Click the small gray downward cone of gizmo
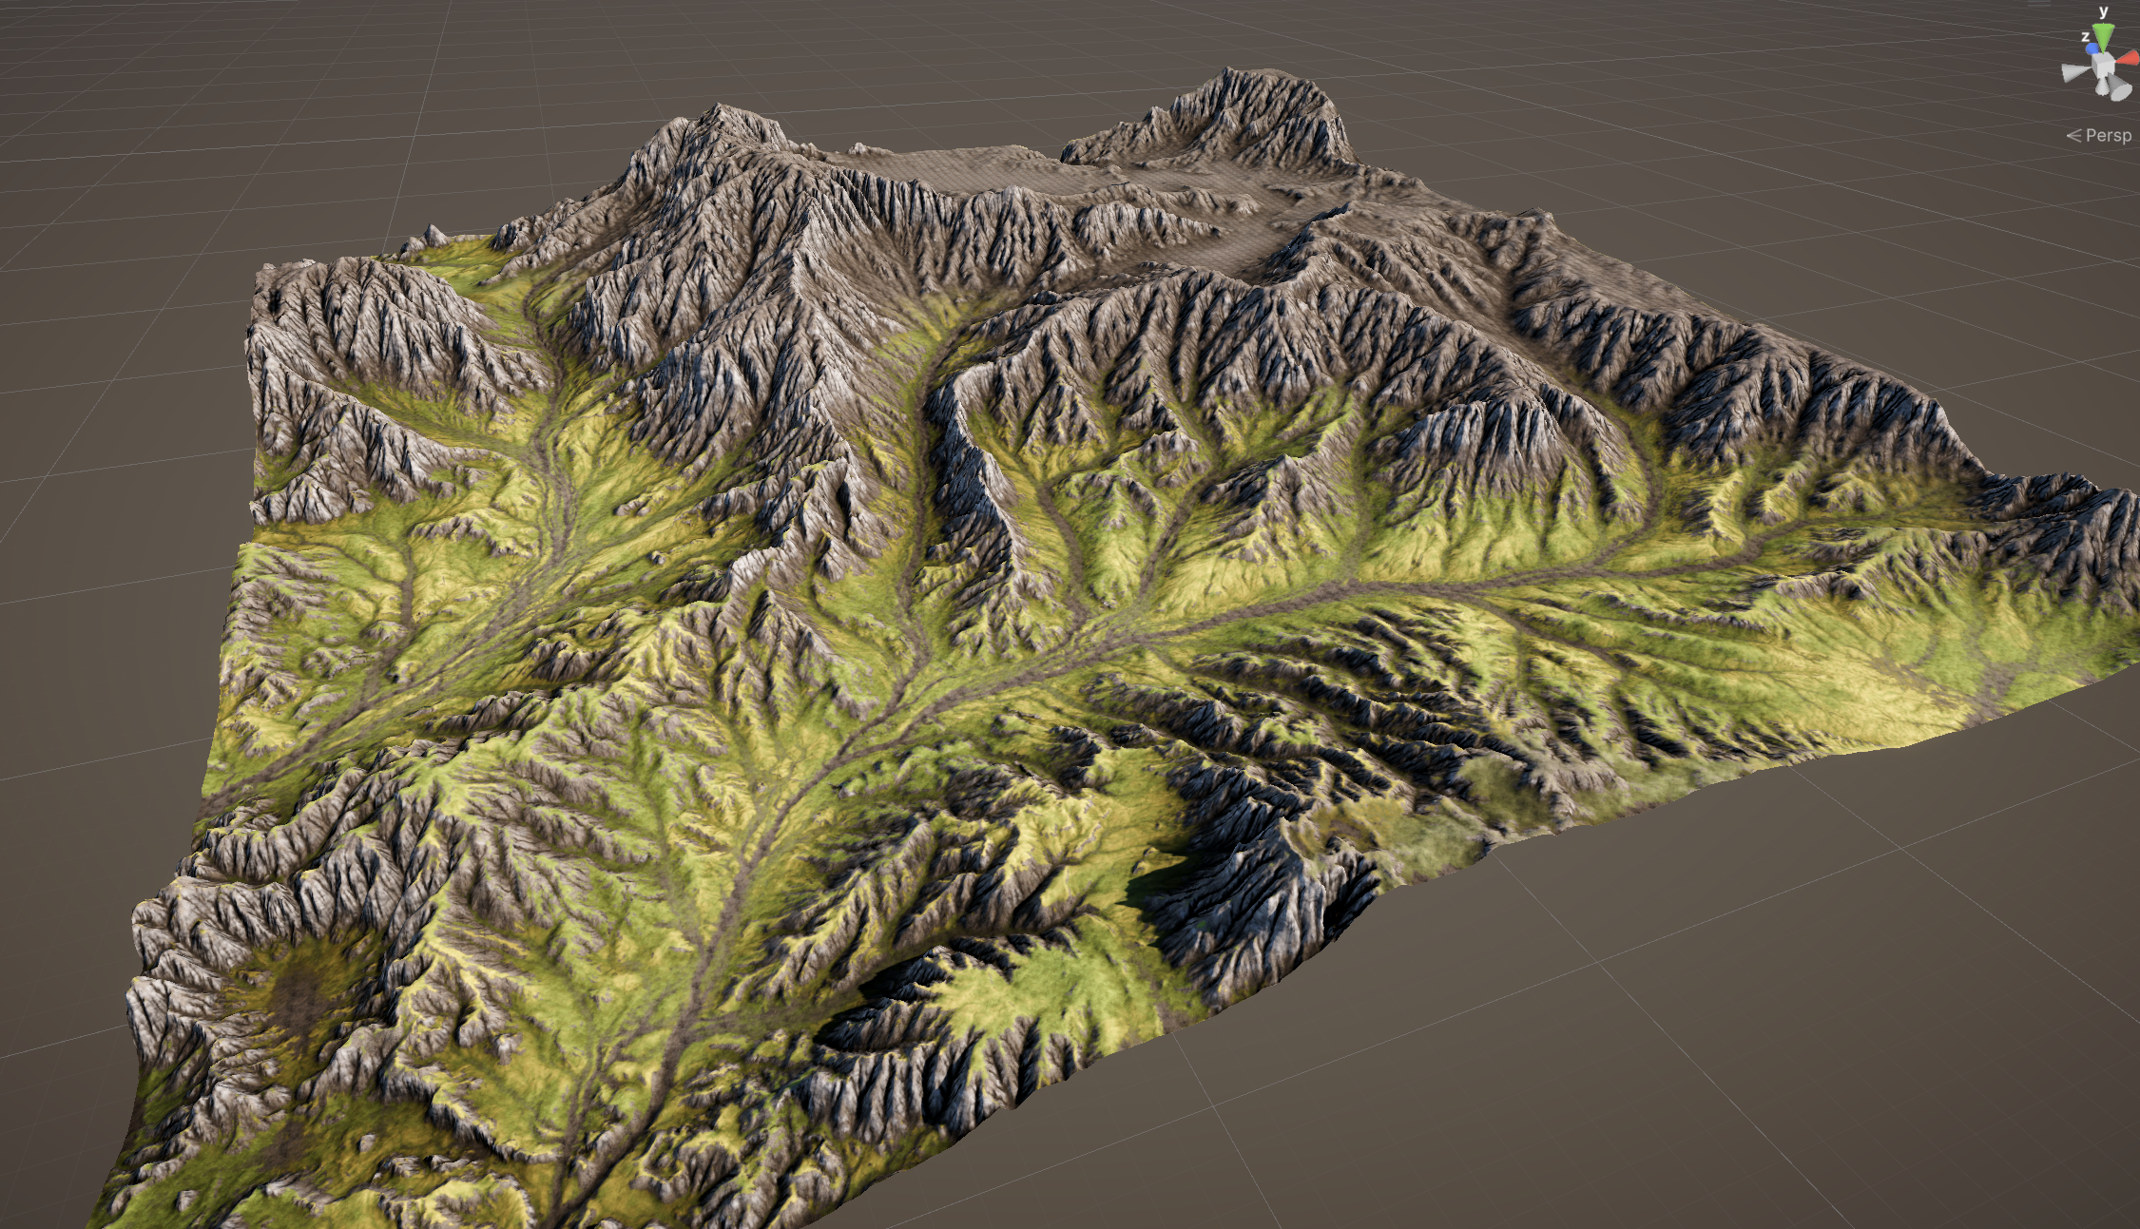The height and width of the screenshot is (1229, 2140). point(2102,87)
